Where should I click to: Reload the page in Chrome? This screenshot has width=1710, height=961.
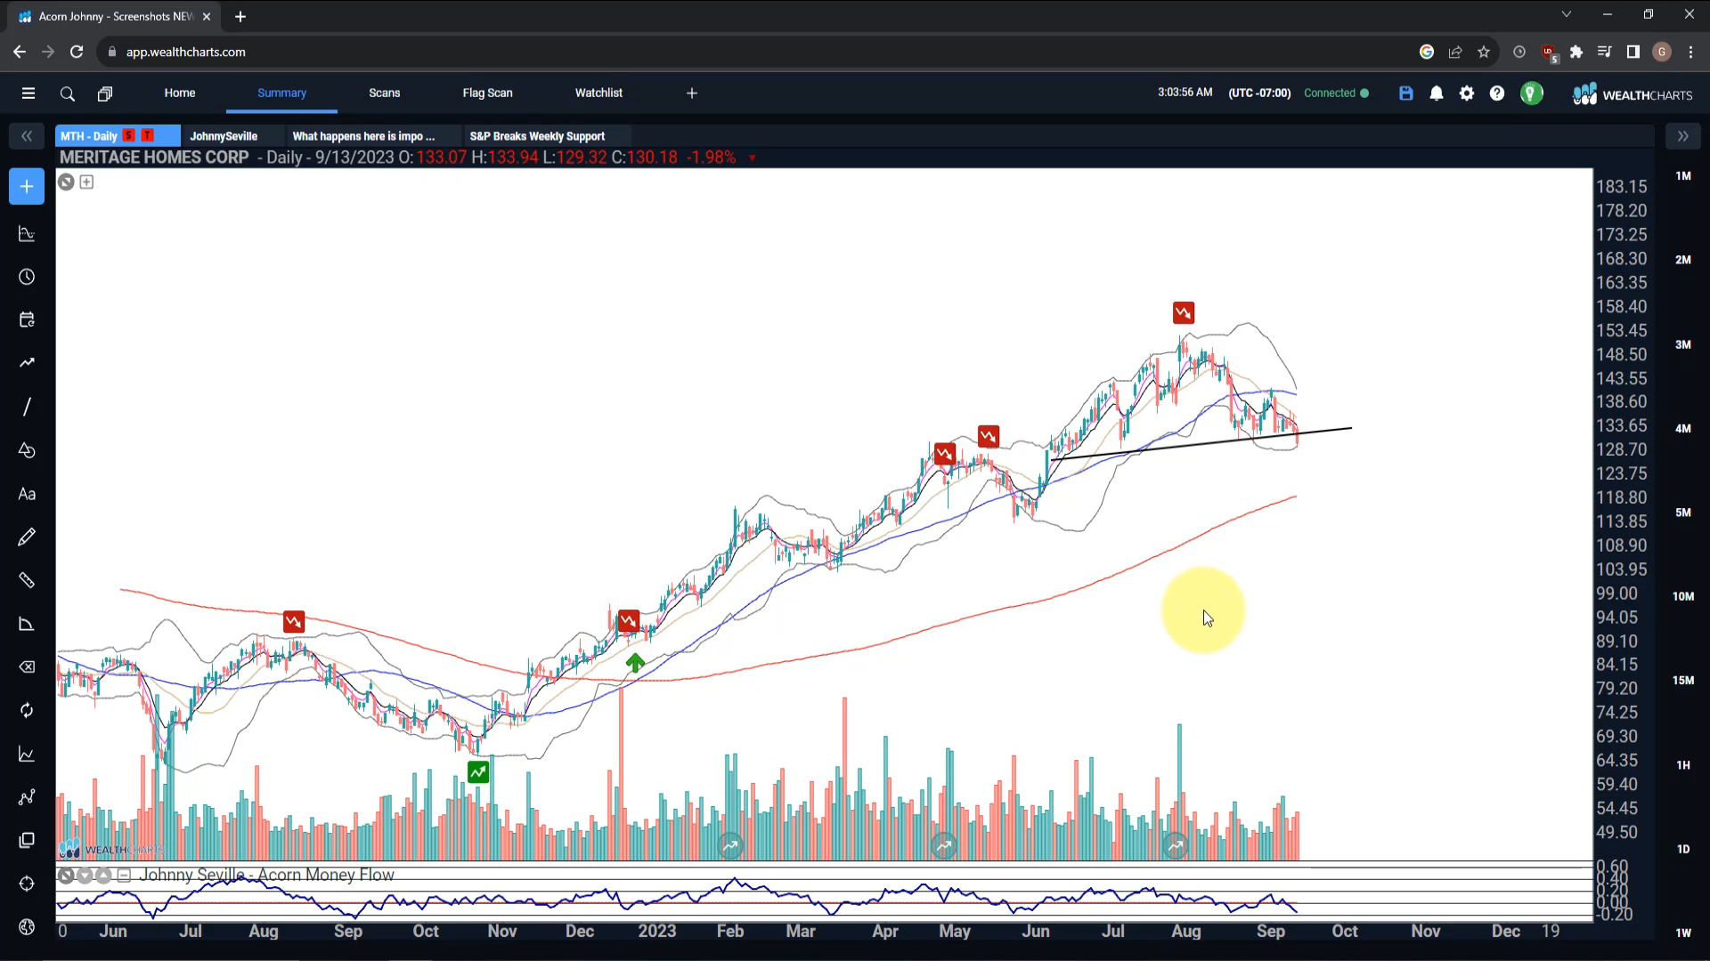coord(77,52)
